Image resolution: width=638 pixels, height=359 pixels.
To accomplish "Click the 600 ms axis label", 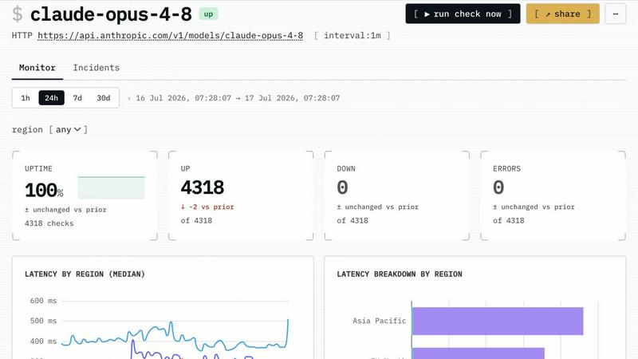I will click(x=43, y=301).
